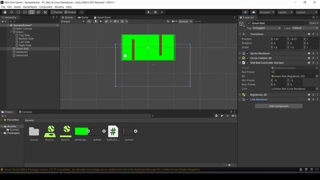The height and width of the screenshot is (180, 320).
Task: Open the Tag Untagged dropdown
Action: click(x=266, y=28)
